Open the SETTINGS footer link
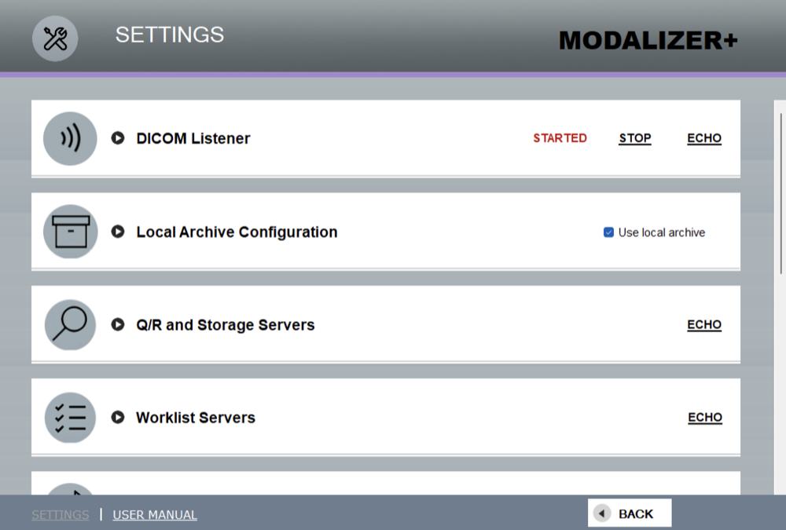This screenshot has height=530, width=786. 61,515
